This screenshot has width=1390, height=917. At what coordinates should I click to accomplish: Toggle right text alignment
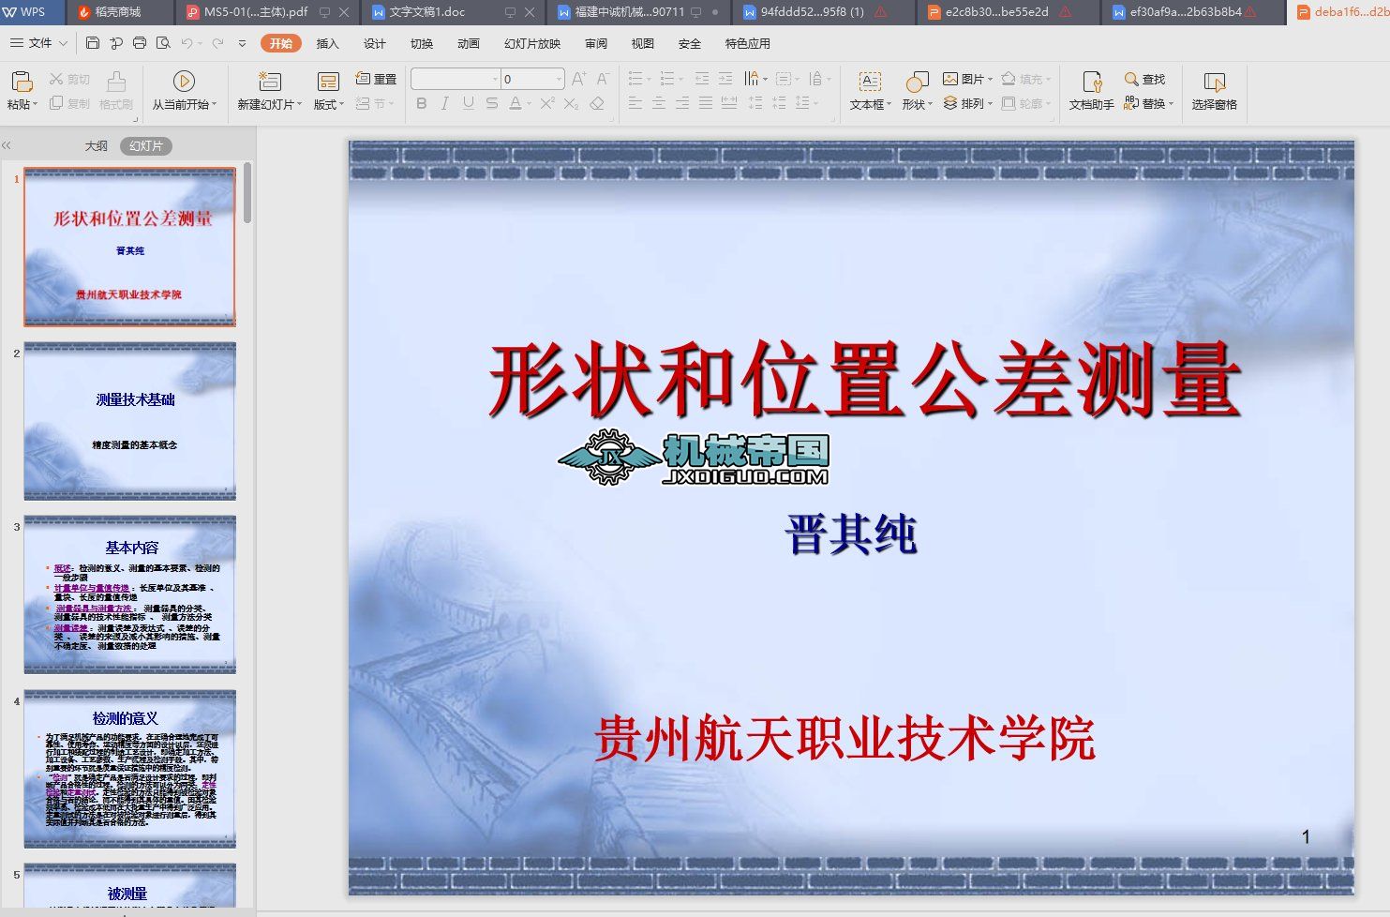[682, 104]
